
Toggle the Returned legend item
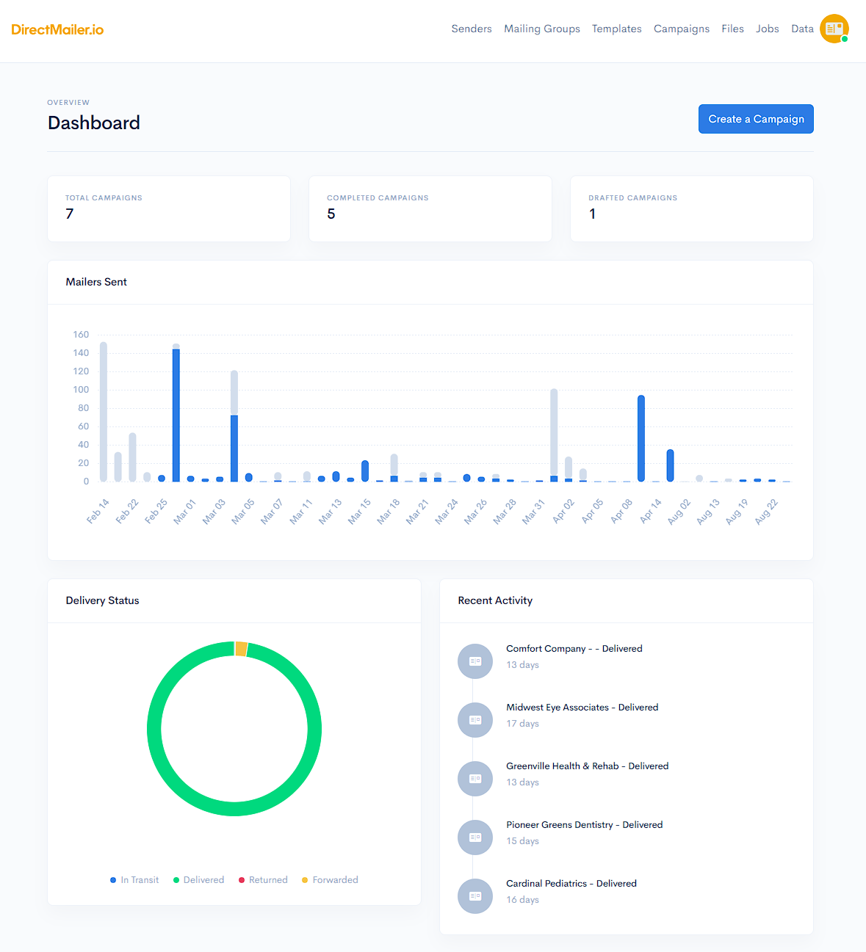262,879
